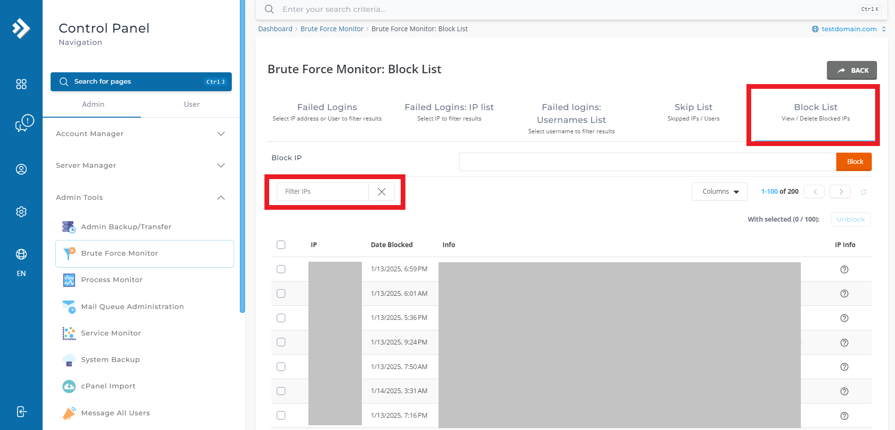Clear the Filter IPs field with X

click(382, 191)
